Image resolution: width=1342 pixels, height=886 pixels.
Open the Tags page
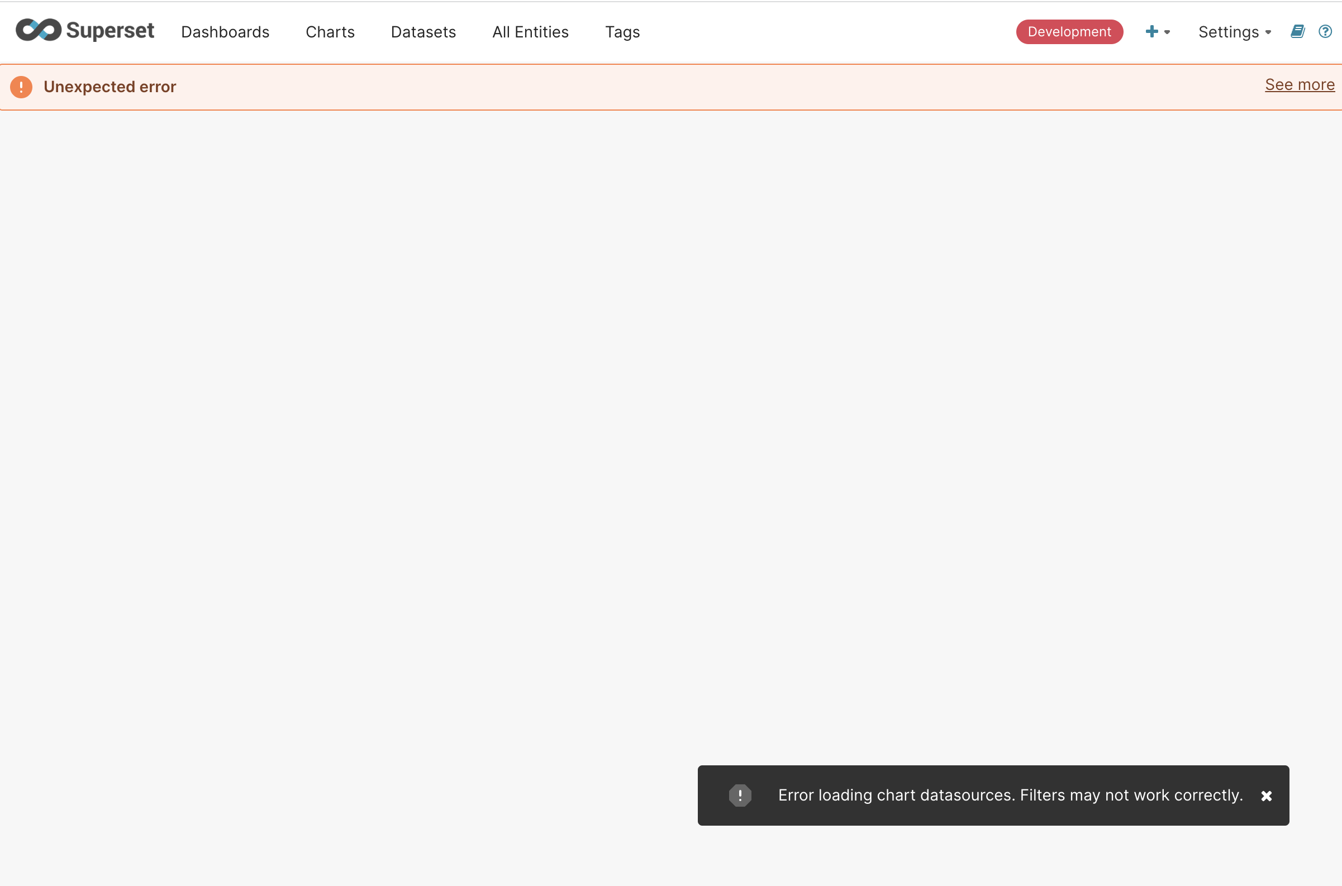tap(622, 32)
